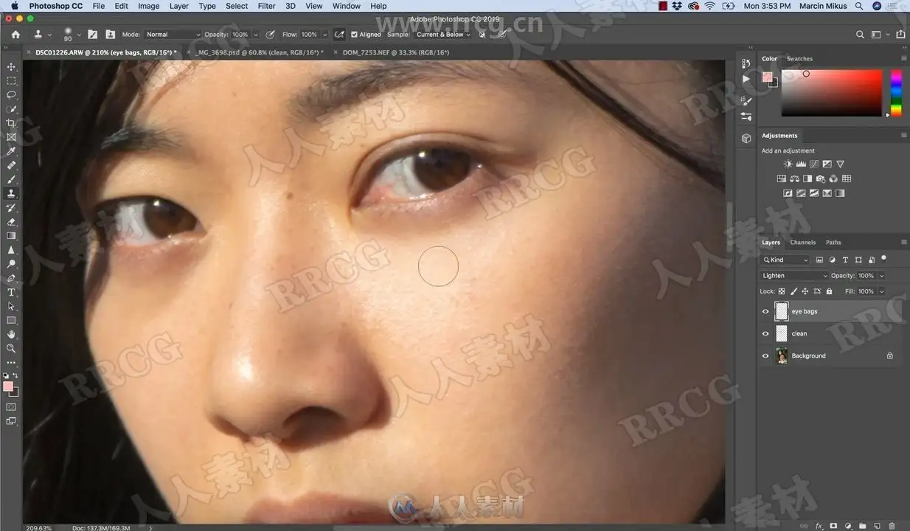910x531 pixels.
Task: Open the Sample Current & Below dropdown
Action: pos(442,35)
